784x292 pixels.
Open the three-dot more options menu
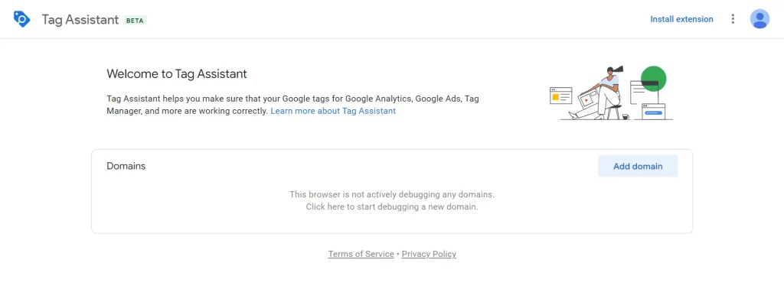tap(733, 19)
